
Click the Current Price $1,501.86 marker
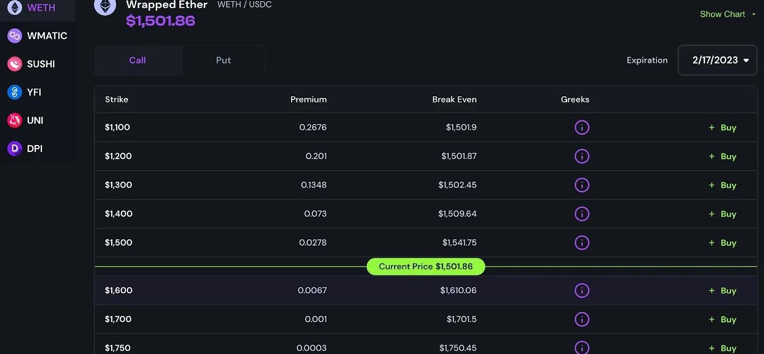(x=426, y=267)
